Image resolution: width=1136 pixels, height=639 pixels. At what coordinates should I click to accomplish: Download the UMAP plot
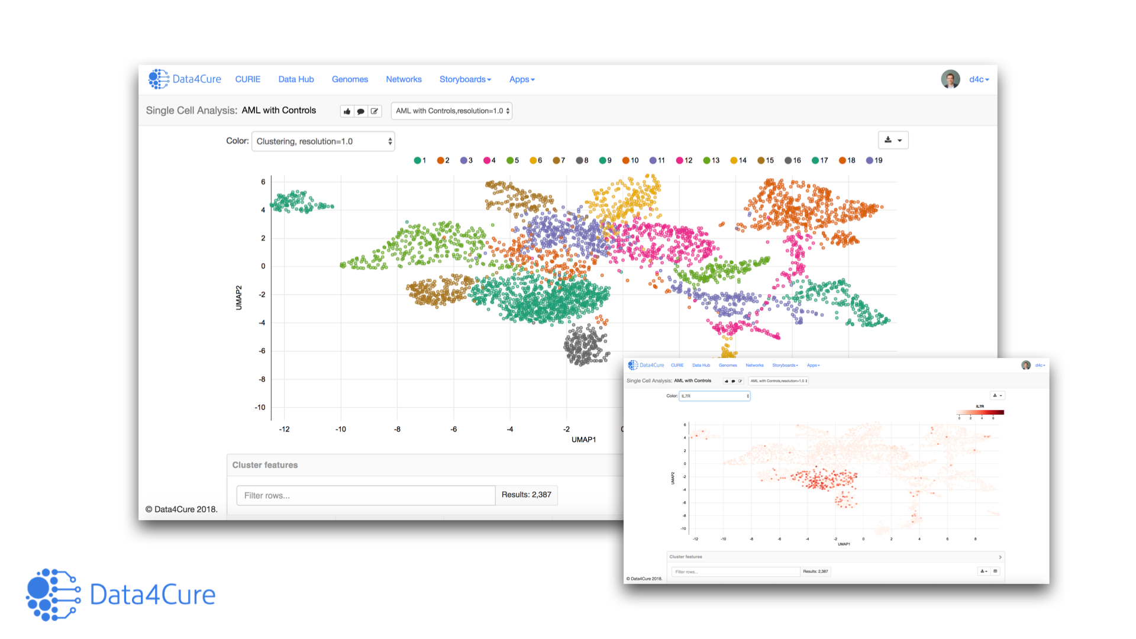(887, 140)
